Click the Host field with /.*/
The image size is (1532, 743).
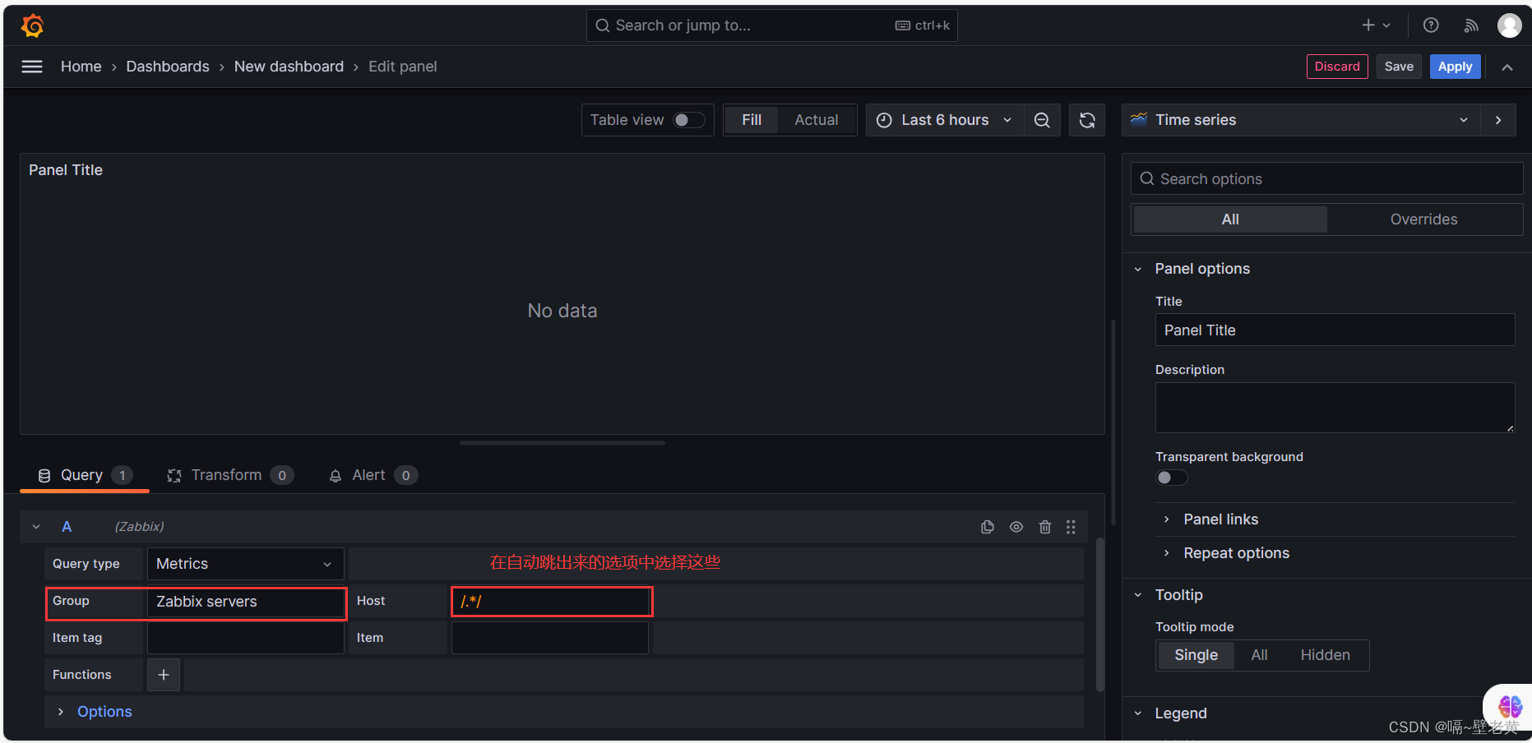pyautogui.click(x=551, y=602)
